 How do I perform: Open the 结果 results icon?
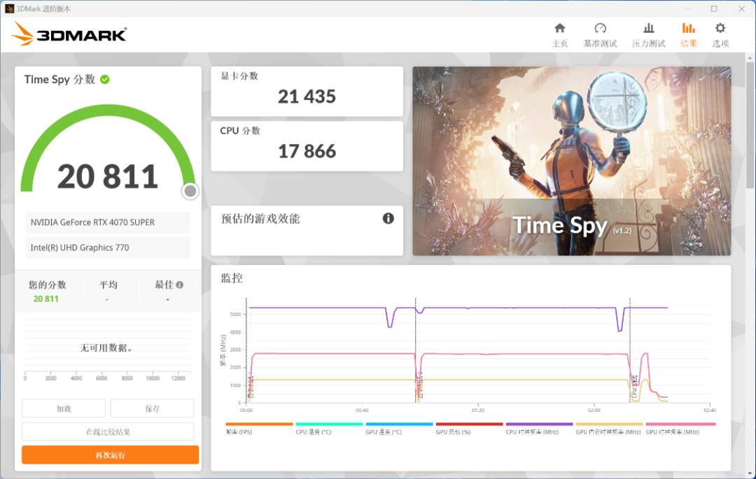coord(689,28)
